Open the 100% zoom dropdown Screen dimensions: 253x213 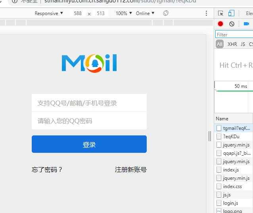[x=124, y=13]
